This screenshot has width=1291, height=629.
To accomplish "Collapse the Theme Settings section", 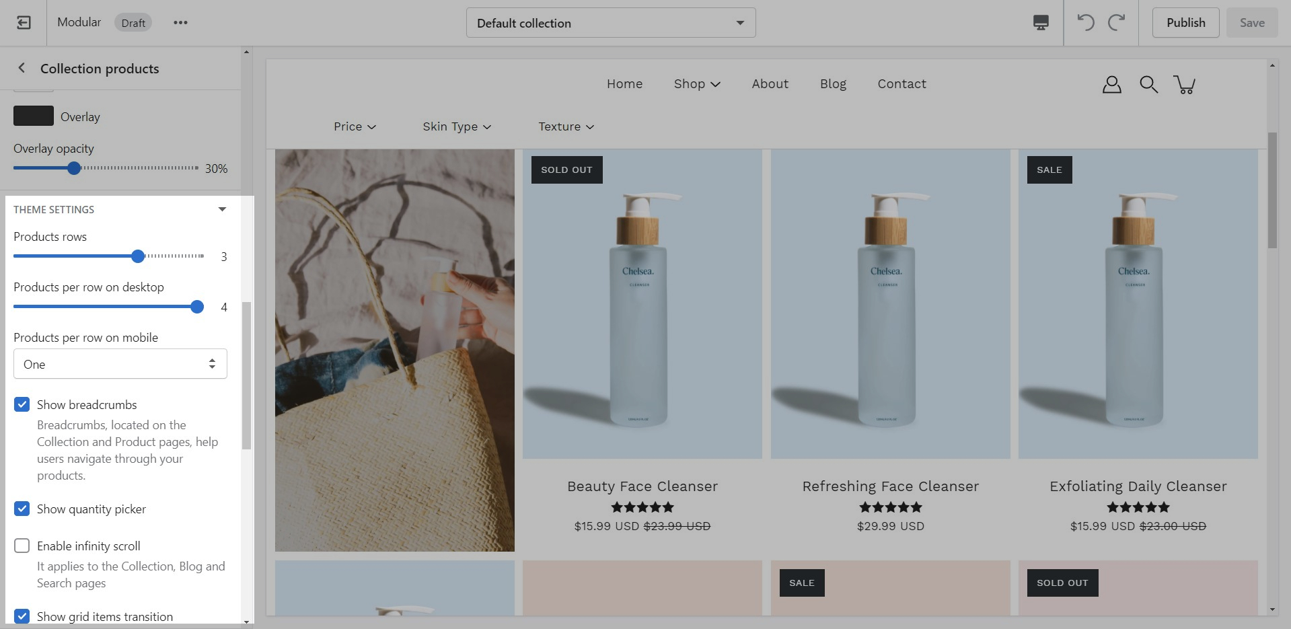I will coord(222,209).
